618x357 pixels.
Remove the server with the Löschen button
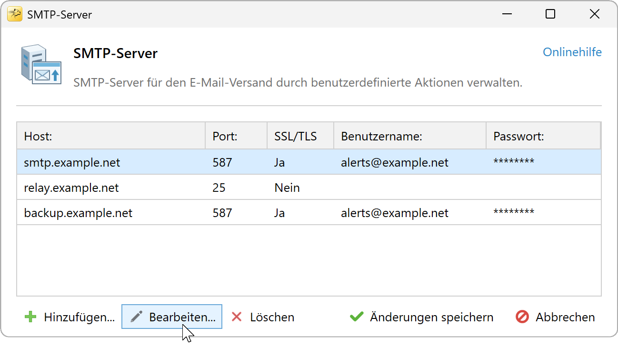262,317
